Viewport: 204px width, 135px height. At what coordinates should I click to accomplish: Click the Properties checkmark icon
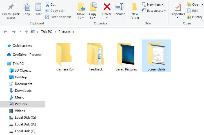(178, 7)
